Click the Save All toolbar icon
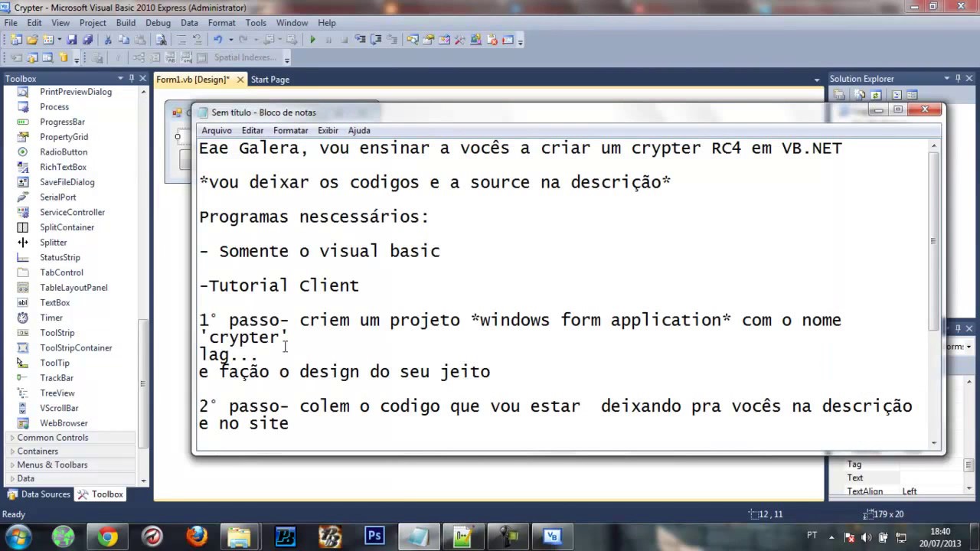This screenshot has height=551, width=980. 87,40
